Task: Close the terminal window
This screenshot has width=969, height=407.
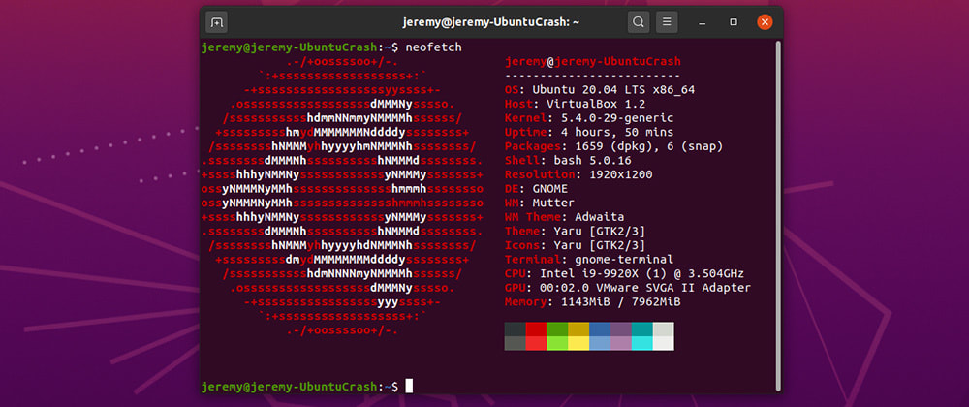Action: [766, 23]
